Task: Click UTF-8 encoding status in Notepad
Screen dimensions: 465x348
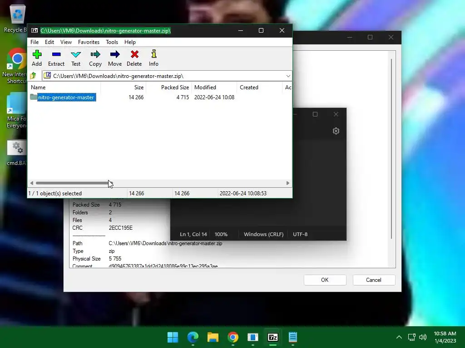Action: pyautogui.click(x=300, y=234)
